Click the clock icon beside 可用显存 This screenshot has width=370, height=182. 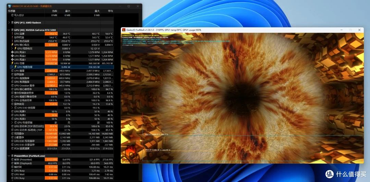tap(12, 134)
